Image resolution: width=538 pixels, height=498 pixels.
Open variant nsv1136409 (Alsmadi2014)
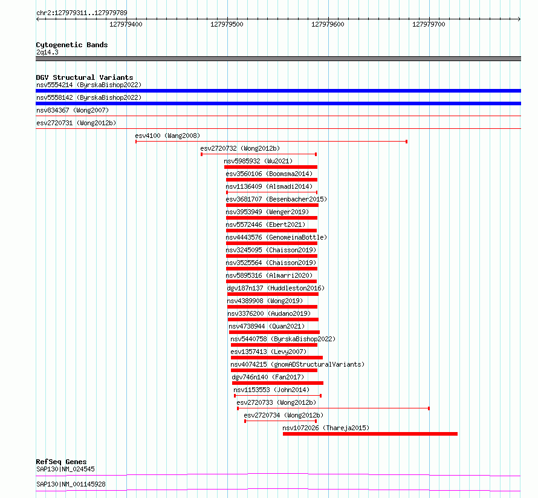(270, 186)
